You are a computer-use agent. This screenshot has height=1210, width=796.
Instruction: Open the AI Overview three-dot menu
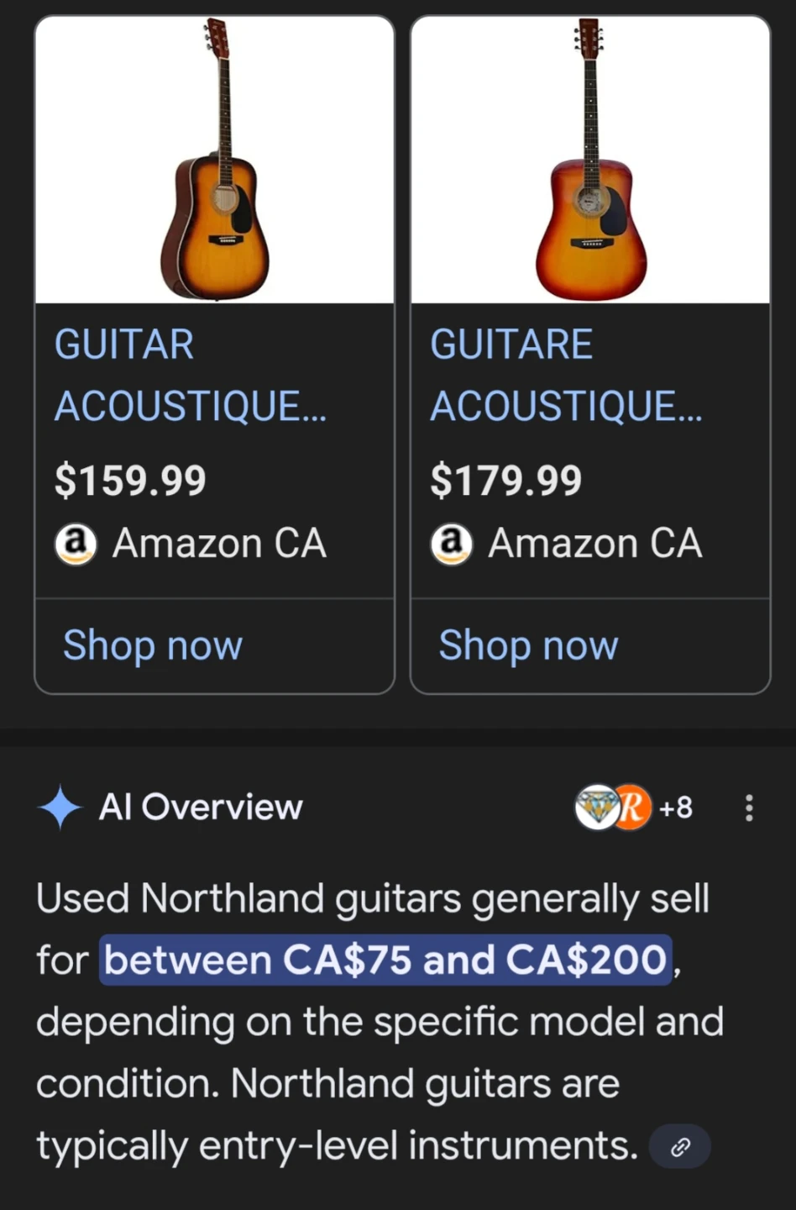tap(748, 808)
